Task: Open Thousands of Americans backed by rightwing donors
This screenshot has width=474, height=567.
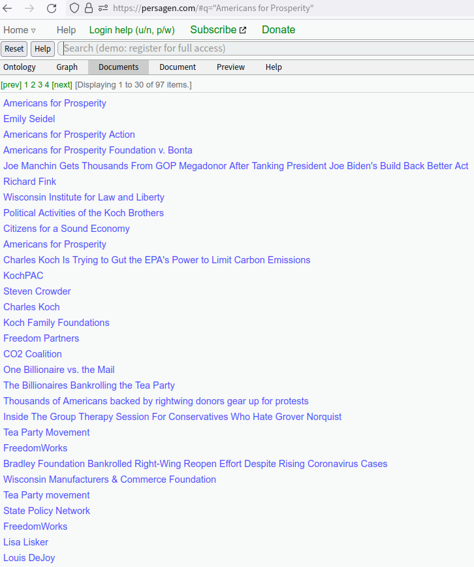Action: click(156, 401)
